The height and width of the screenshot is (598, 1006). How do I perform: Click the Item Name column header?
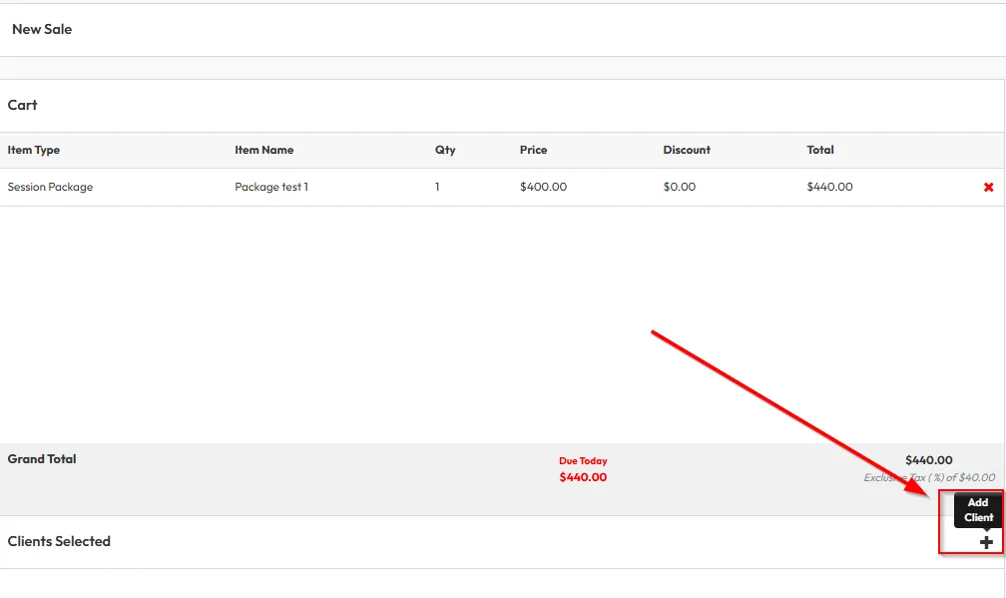coord(263,150)
